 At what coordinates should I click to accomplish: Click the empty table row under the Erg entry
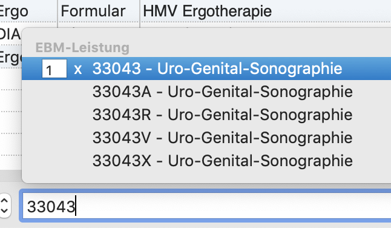tap(11, 79)
